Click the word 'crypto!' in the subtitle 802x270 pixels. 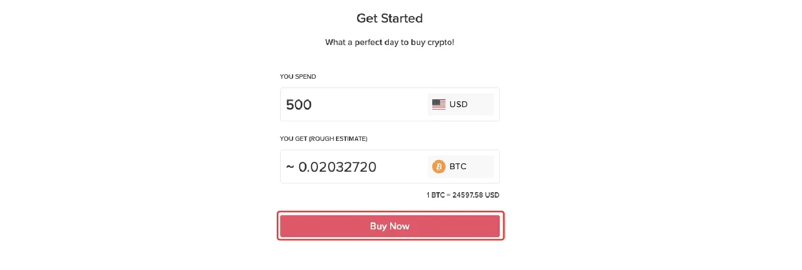point(441,43)
